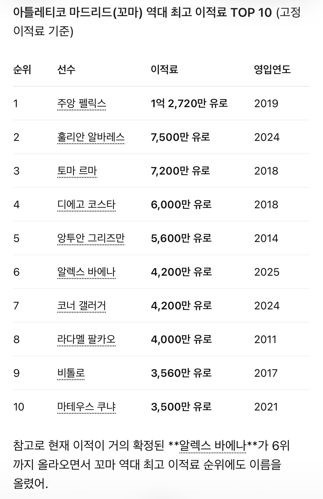Select the 앙투안 그리즈만 link

click(x=91, y=238)
